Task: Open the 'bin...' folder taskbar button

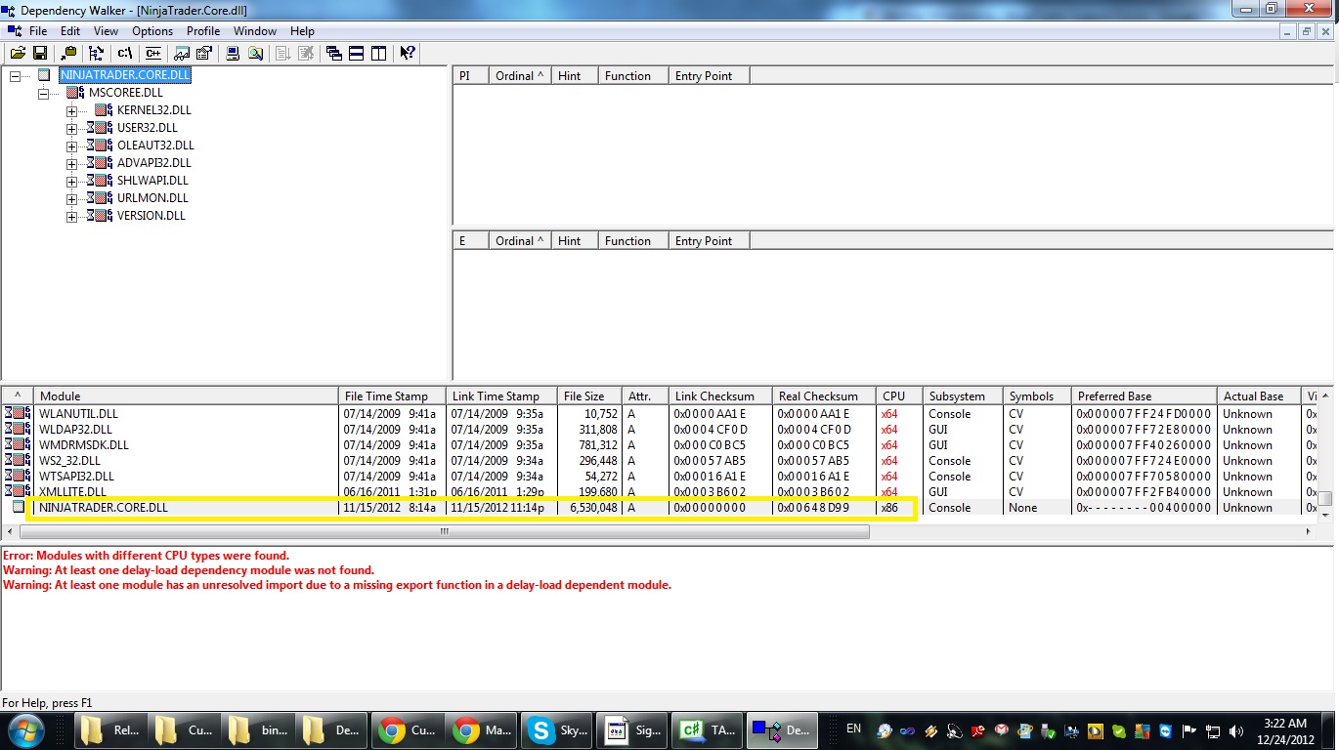Action: 259,729
